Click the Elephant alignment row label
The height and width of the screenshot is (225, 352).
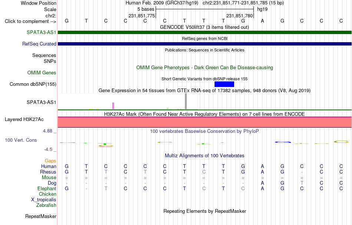47,188
